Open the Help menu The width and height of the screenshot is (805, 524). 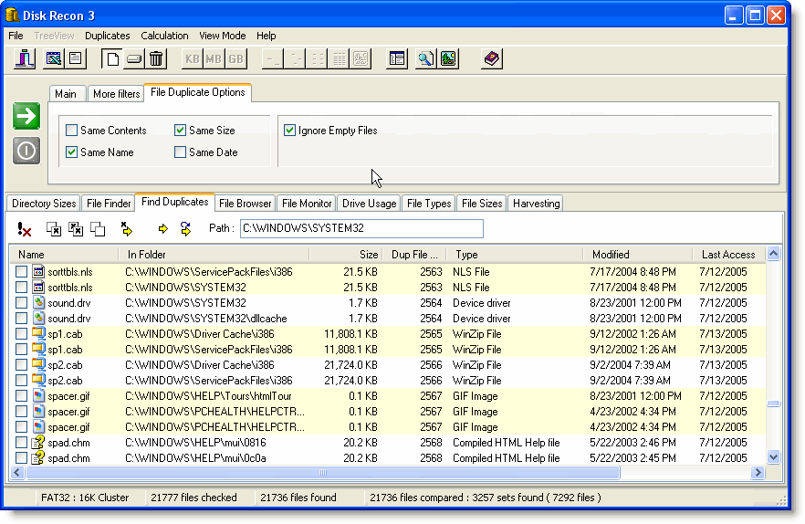pyautogui.click(x=266, y=36)
